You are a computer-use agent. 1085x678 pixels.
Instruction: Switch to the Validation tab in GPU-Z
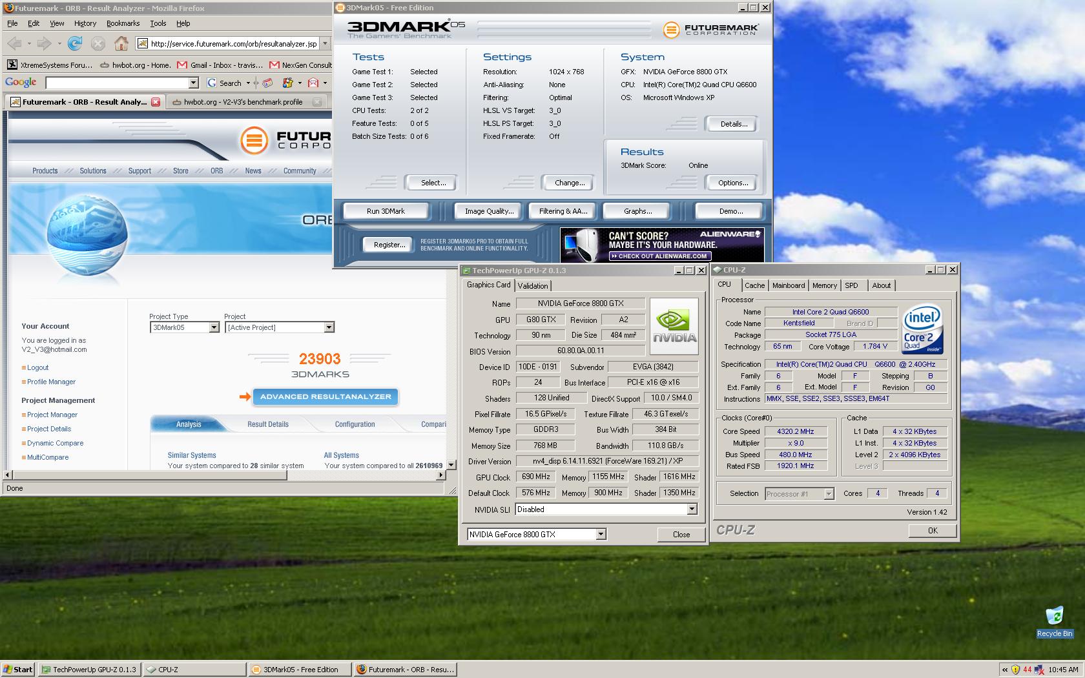tap(533, 285)
